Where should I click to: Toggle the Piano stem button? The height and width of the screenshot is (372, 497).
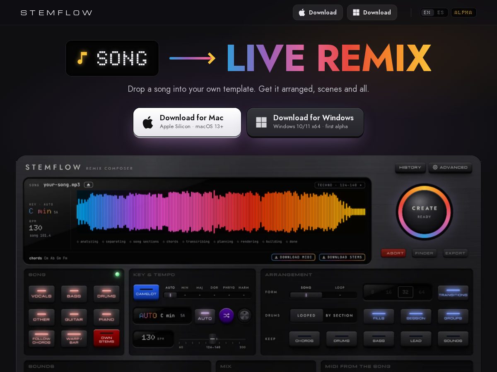[106, 317]
